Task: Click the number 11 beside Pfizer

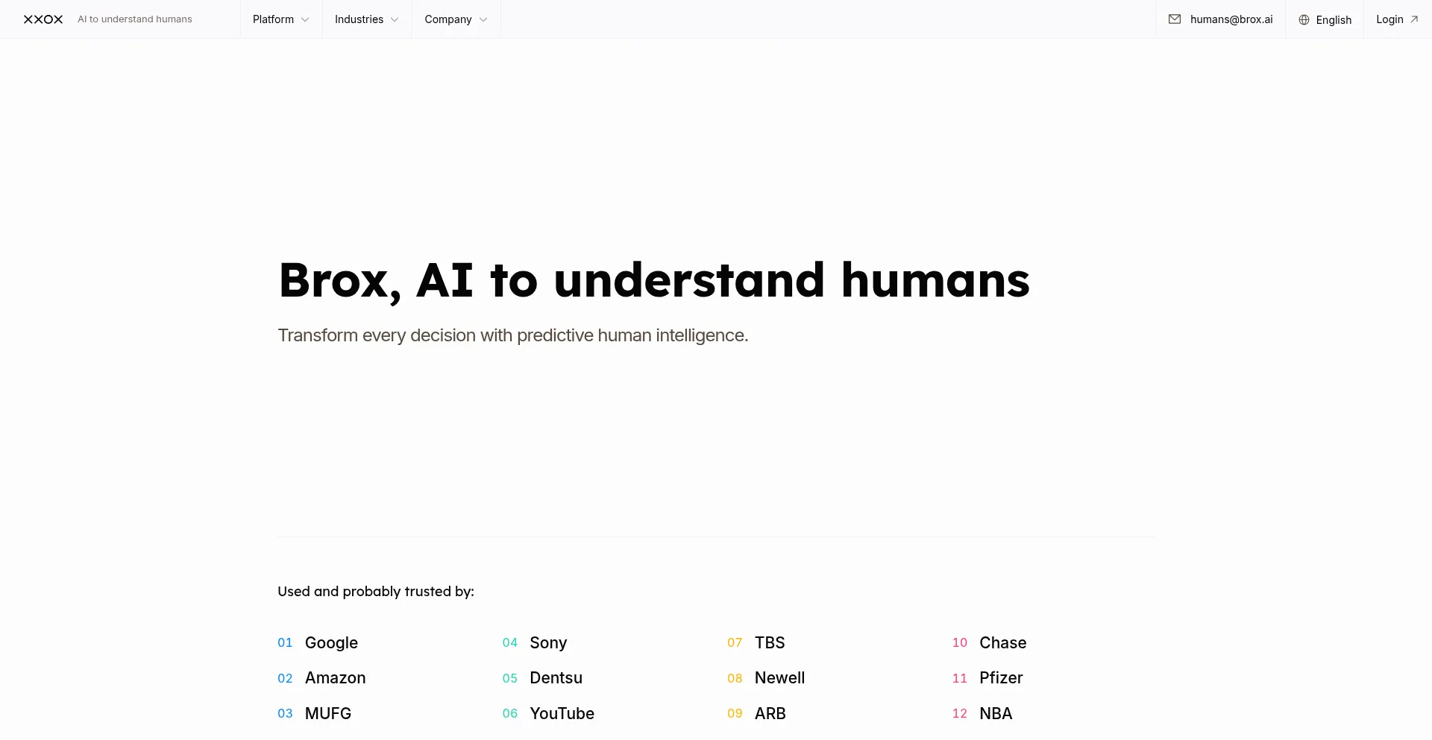Action: 960,678
